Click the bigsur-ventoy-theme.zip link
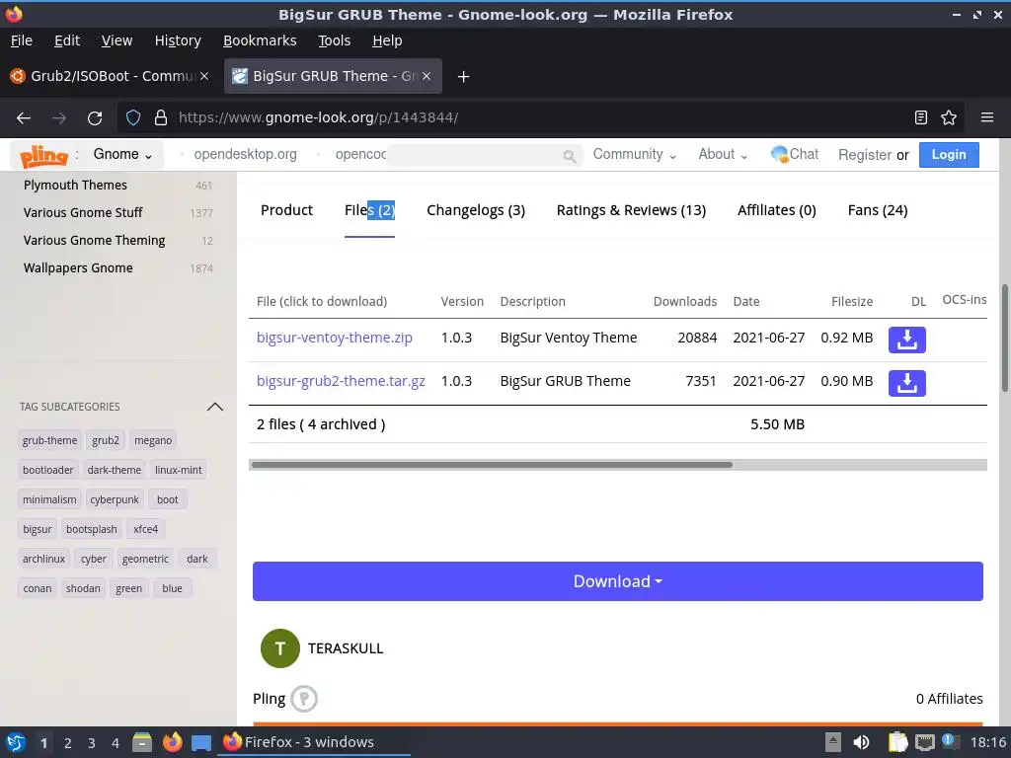1011x758 pixels. (334, 338)
